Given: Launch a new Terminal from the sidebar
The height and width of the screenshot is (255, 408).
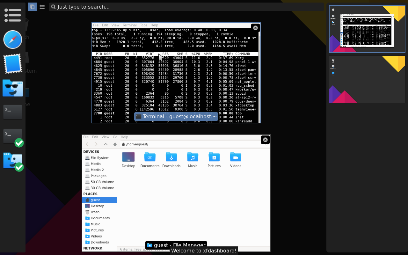Looking at the screenshot, I should [x=12, y=112].
